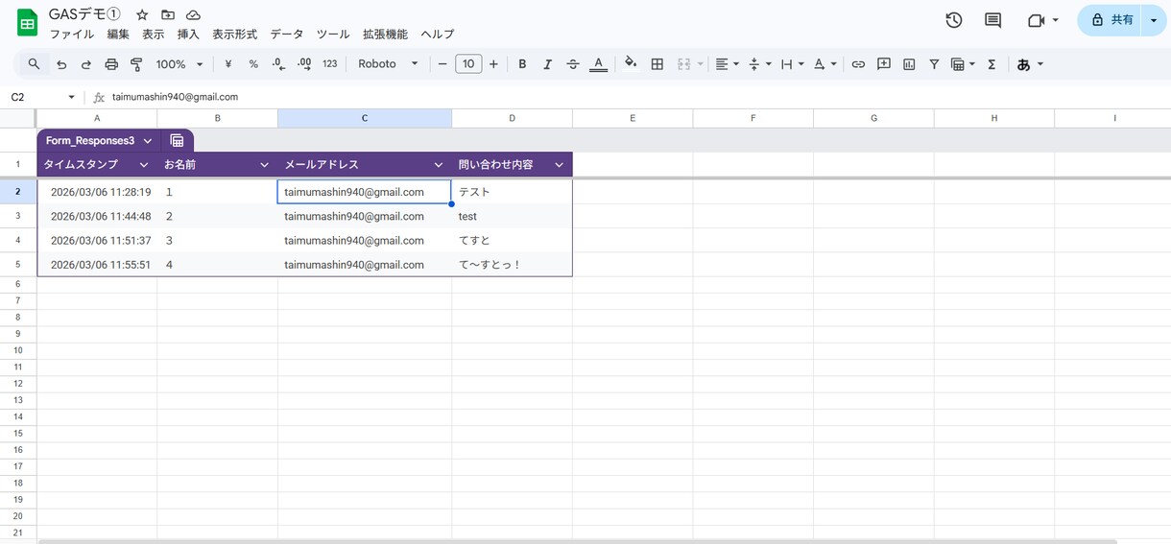The height and width of the screenshot is (544, 1171).
Task: Print the spreadsheet
Action: pos(111,64)
